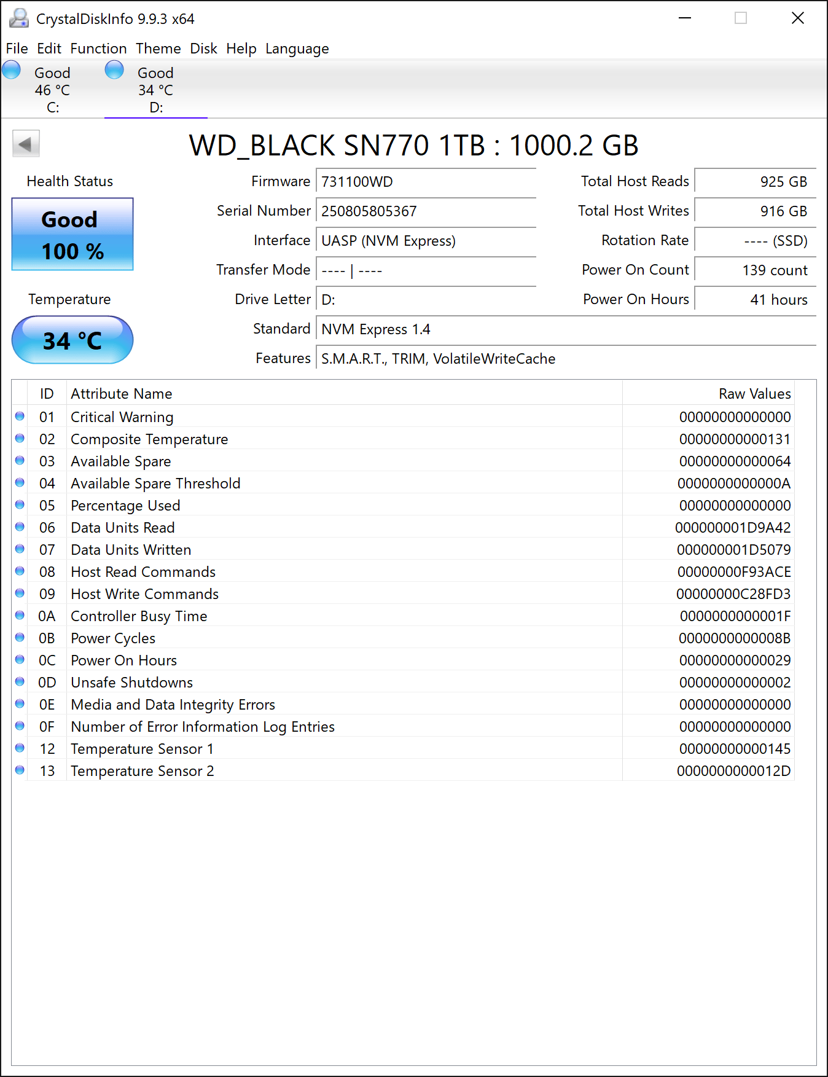Image resolution: width=828 pixels, height=1077 pixels.
Task: Click the ID cell 0A
Action: (47, 616)
